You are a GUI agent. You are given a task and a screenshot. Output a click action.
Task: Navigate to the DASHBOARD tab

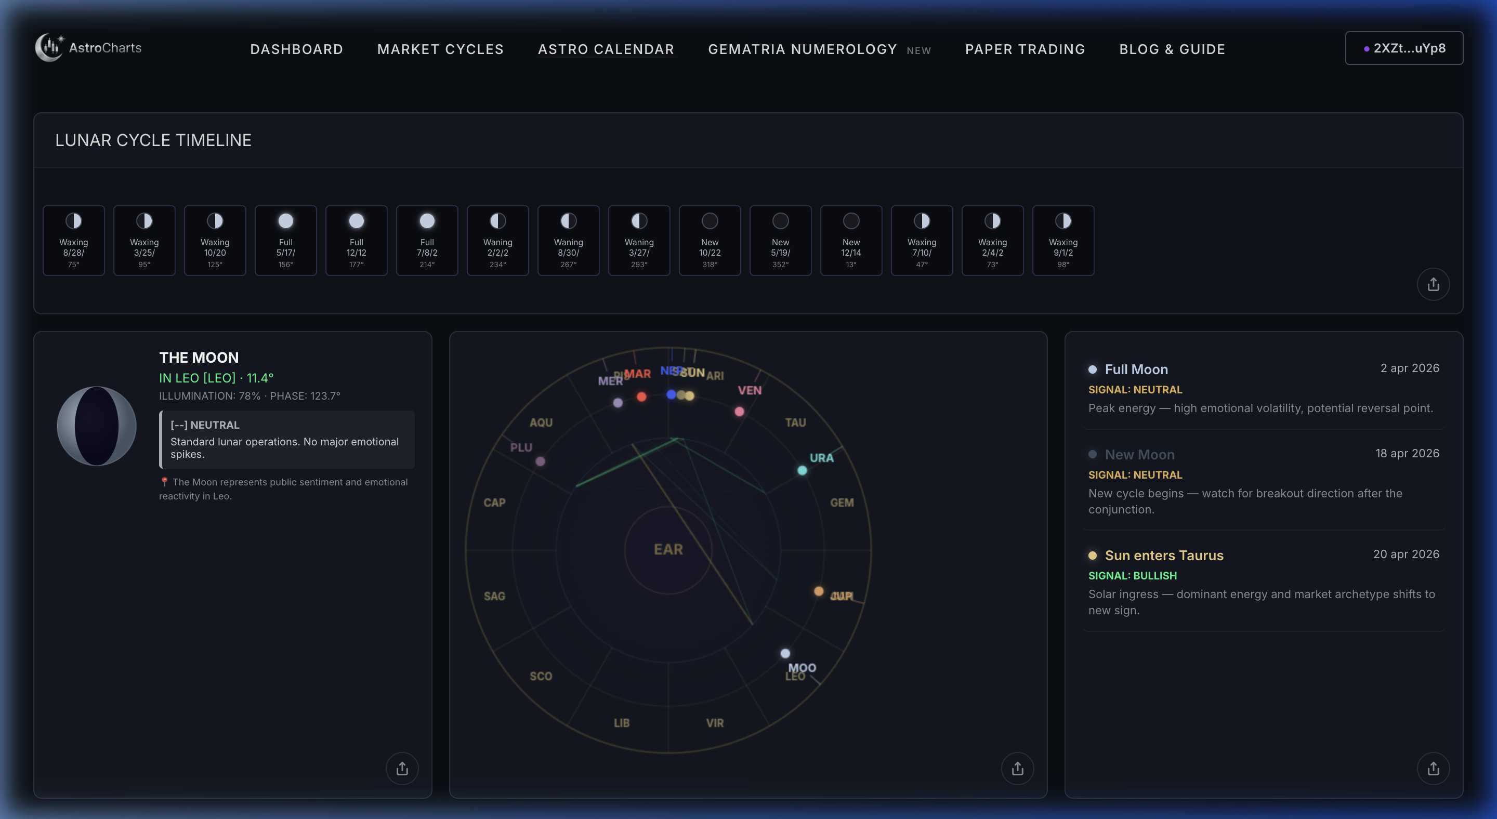(x=297, y=49)
